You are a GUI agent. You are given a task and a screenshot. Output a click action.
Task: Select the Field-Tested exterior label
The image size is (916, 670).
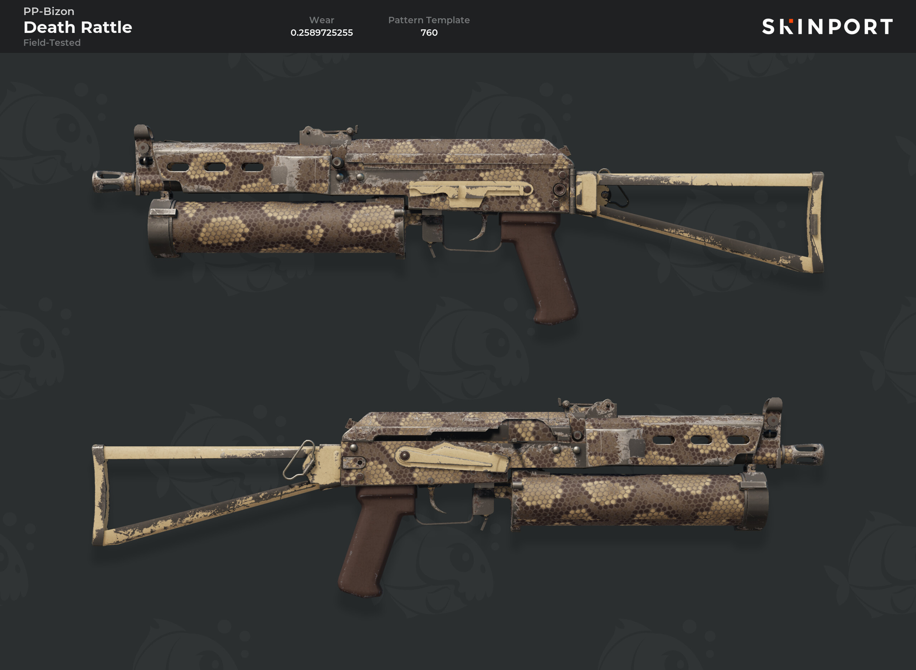pos(52,43)
